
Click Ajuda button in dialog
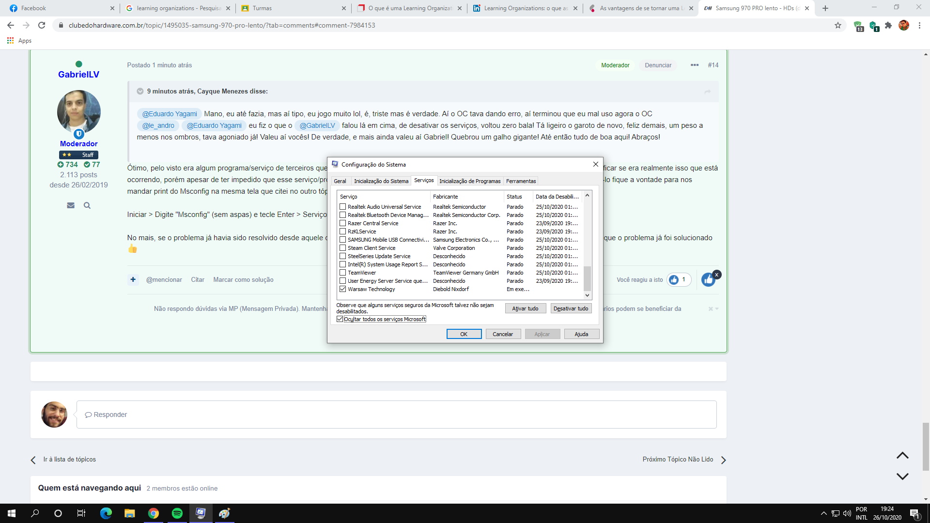(x=582, y=334)
